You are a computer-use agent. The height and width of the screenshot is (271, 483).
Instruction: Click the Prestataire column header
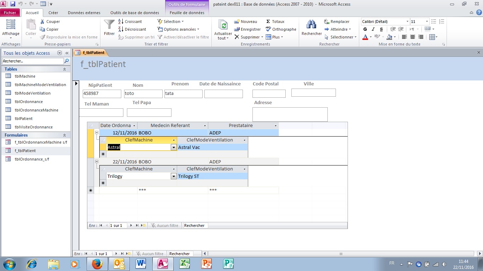pos(243,126)
